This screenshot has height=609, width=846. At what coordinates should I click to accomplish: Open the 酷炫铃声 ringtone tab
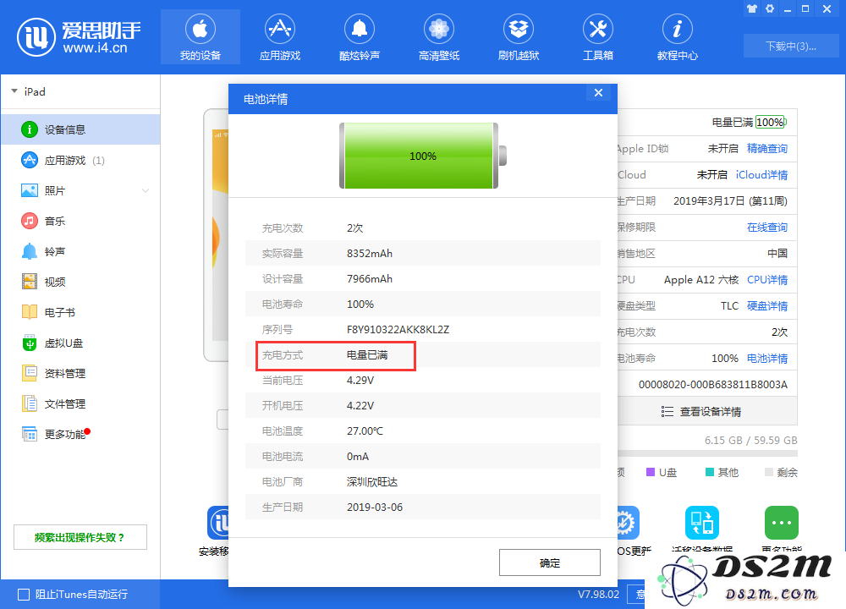(360, 36)
